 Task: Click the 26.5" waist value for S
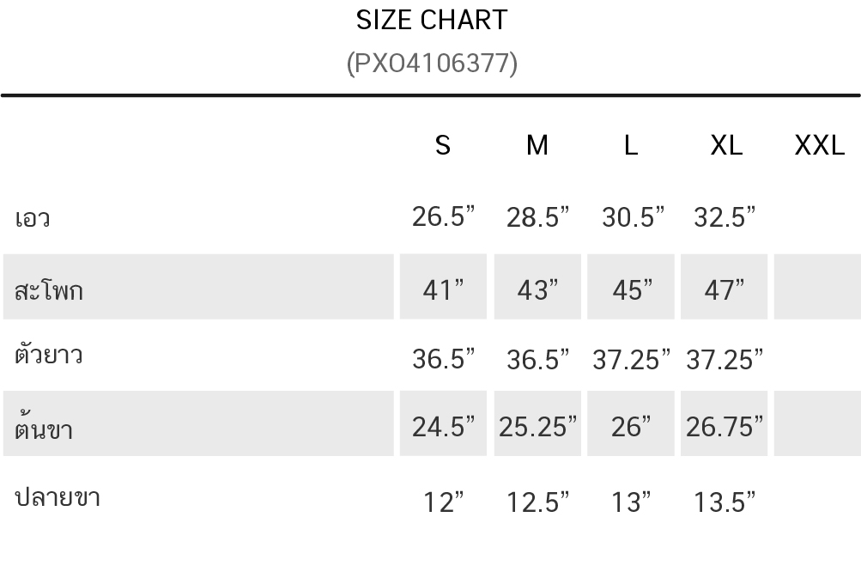click(443, 217)
